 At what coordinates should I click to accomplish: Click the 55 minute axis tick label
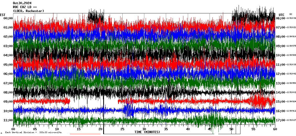253,129
